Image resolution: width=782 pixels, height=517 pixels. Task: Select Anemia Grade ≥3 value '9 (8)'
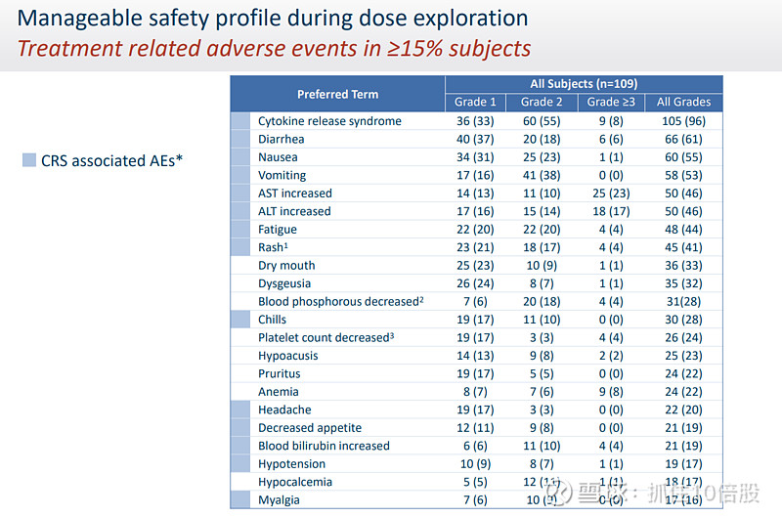click(611, 391)
